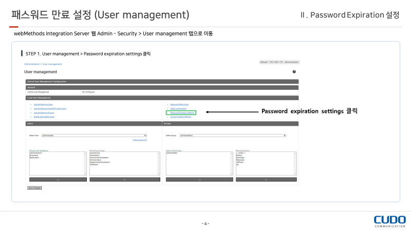Image resolution: width=411 pixels, height=231 pixels.
Task: Click button below Remaining Users list
Action: (266, 180)
